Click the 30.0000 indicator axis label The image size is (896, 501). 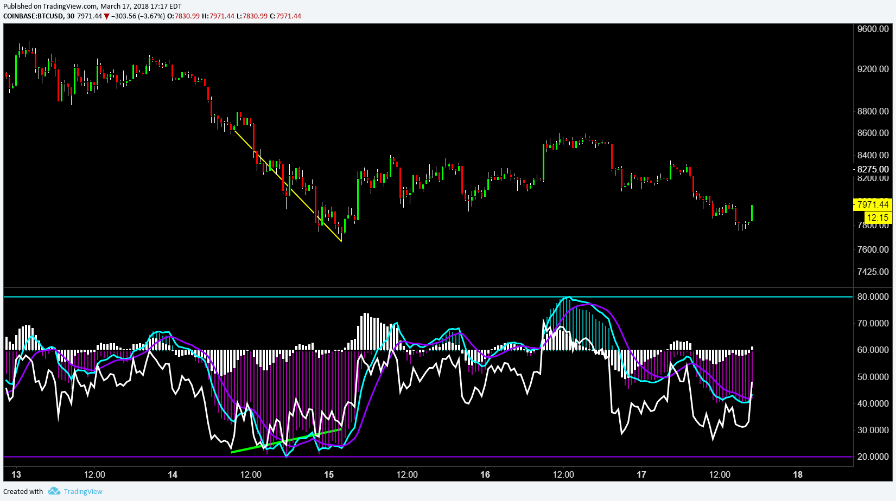[x=873, y=431]
